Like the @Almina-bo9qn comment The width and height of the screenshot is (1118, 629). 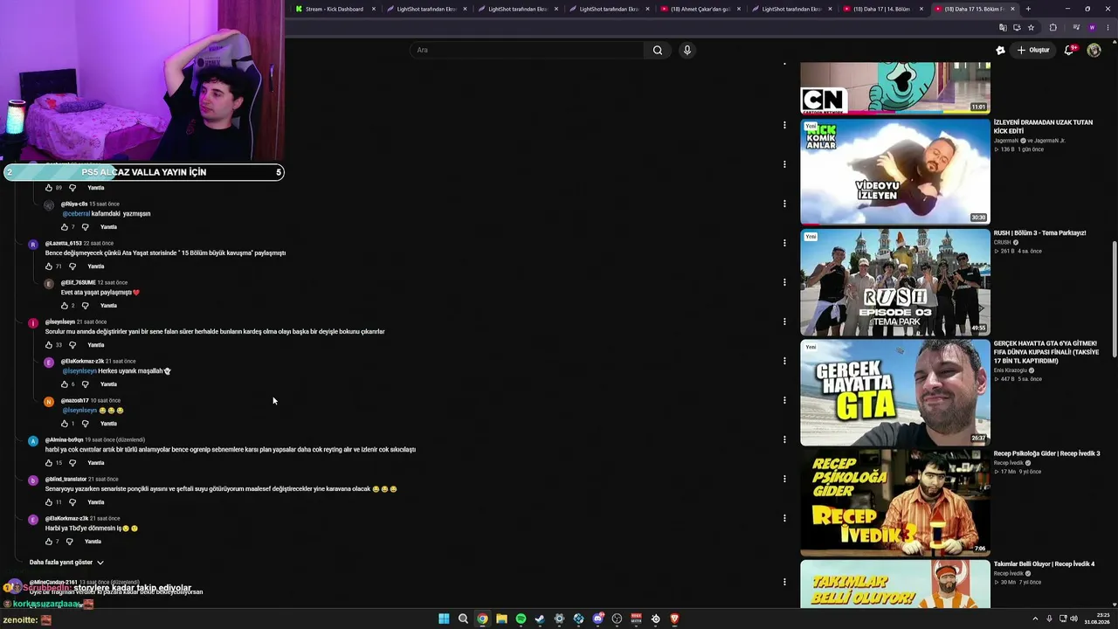coord(49,463)
